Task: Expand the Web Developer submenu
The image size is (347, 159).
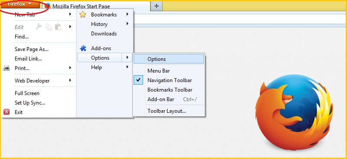Action: (43, 81)
